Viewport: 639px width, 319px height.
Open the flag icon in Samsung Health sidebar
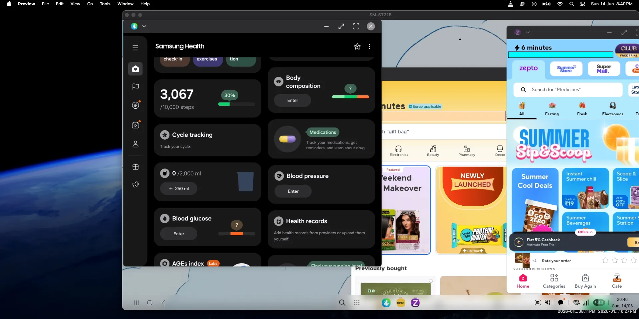pos(135,87)
